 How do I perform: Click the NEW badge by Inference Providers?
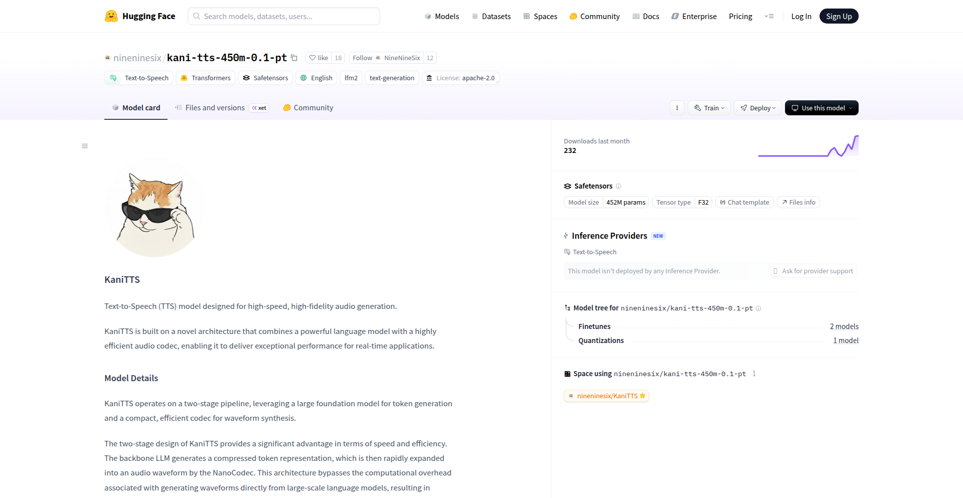(658, 236)
